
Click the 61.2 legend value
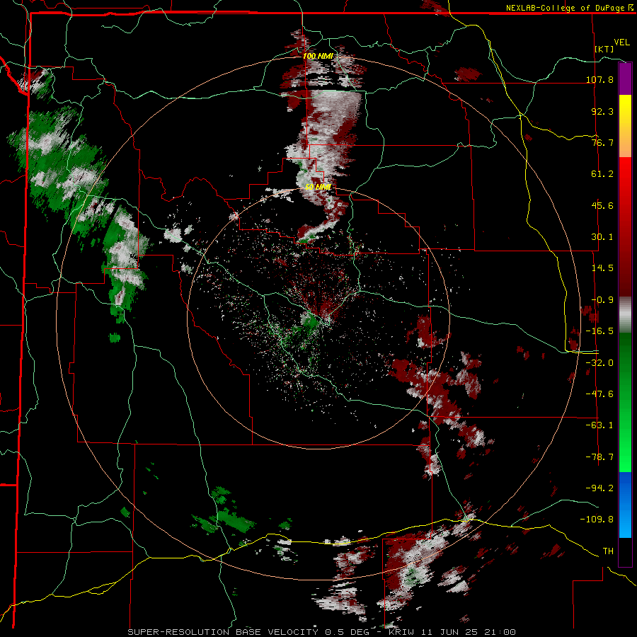coord(602,174)
